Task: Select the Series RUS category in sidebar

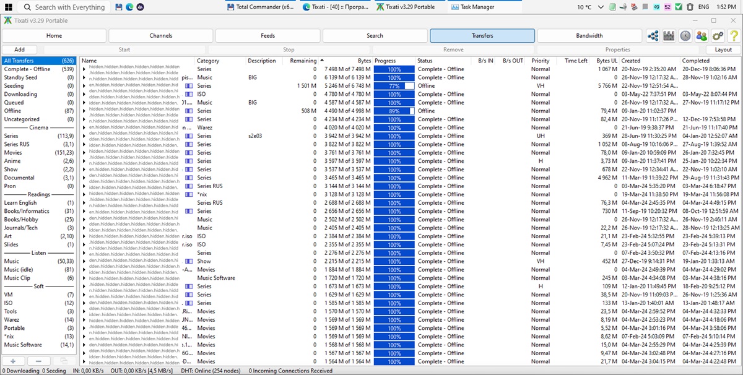Action: click(x=38, y=144)
